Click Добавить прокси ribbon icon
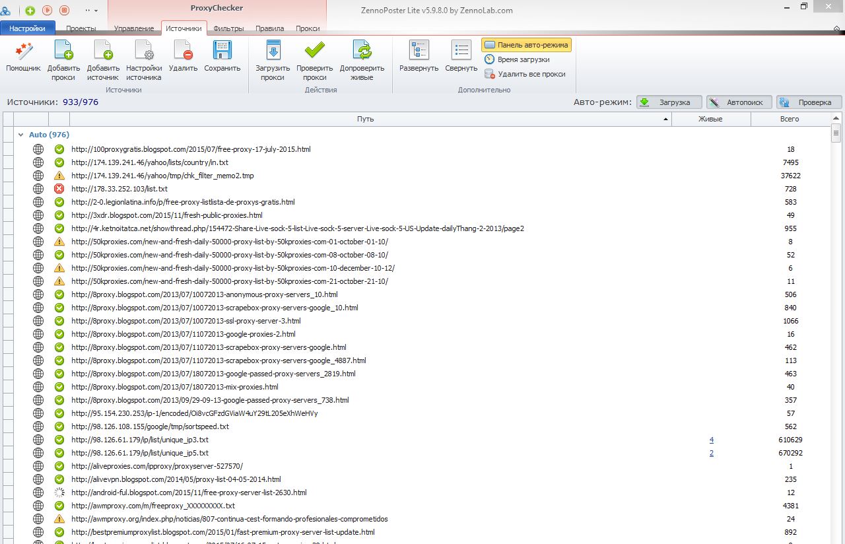Screen dimensions: 845x544 pos(63,61)
